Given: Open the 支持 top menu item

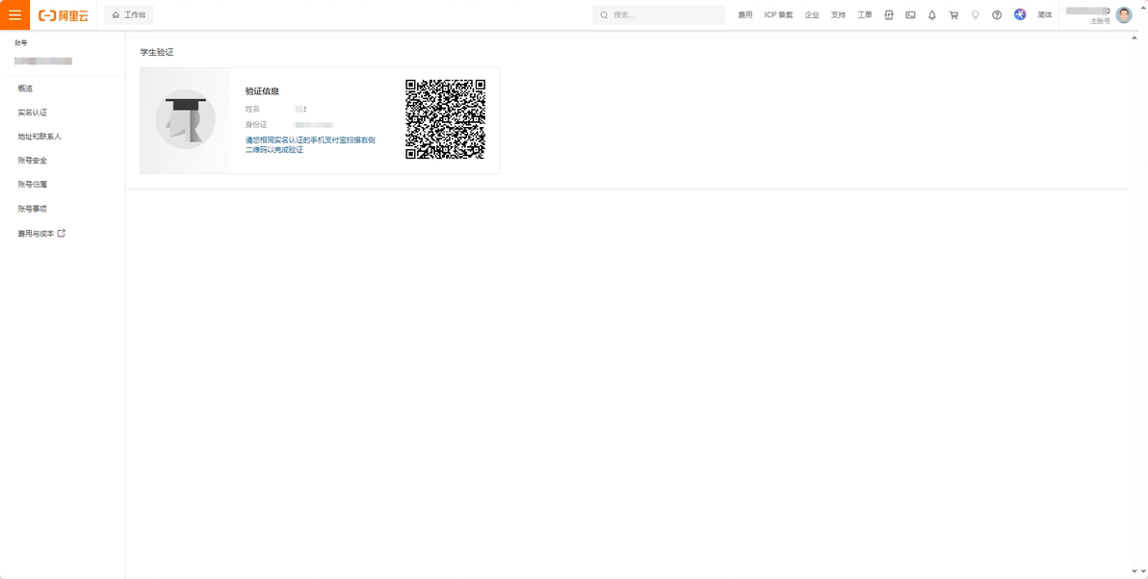Looking at the screenshot, I should pos(838,14).
